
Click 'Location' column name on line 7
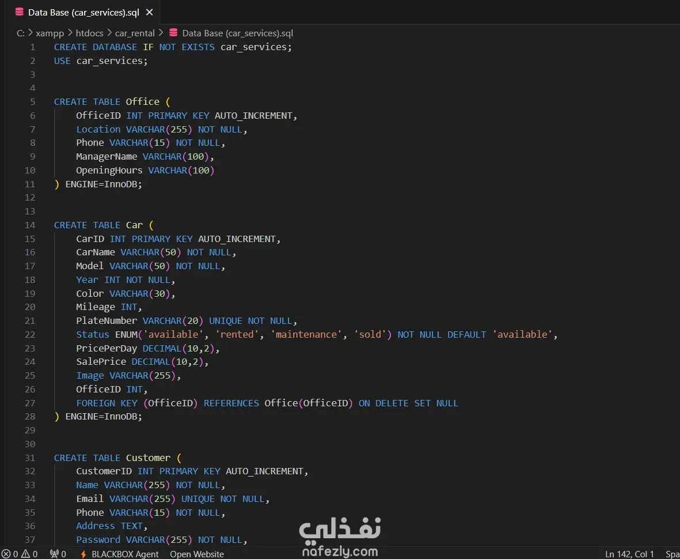98,129
